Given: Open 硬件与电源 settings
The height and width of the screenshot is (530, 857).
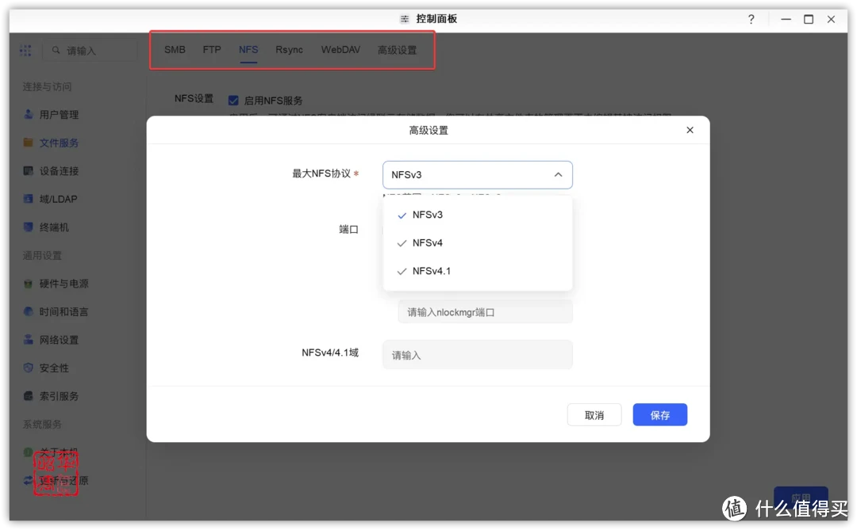Looking at the screenshot, I should point(60,283).
